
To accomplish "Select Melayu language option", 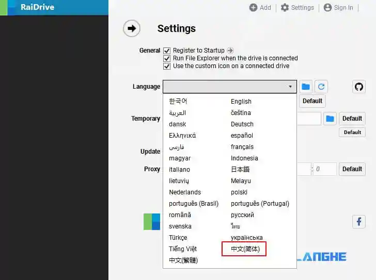I will [x=241, y=181].
